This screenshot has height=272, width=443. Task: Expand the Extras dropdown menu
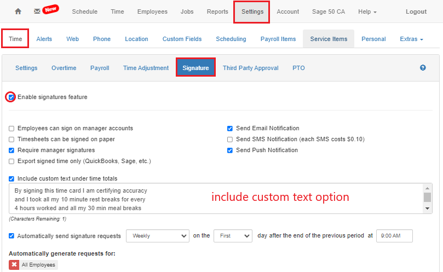click(411, 39)
